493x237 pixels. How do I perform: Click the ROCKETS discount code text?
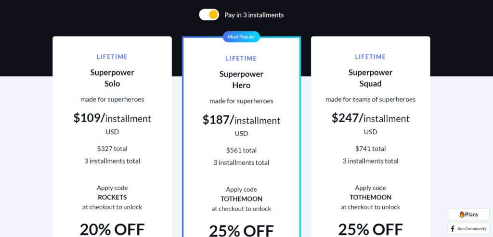(112, 198)
